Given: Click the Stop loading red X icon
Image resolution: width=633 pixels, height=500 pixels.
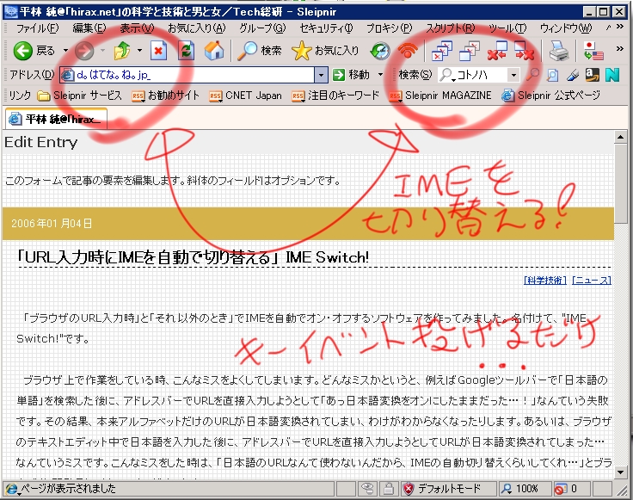Looking at the screenshot, I should point(158,51).
